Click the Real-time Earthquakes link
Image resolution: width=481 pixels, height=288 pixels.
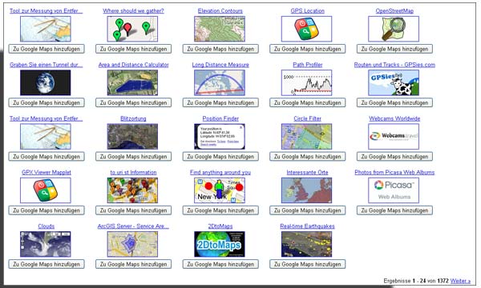tap(307, 226)
